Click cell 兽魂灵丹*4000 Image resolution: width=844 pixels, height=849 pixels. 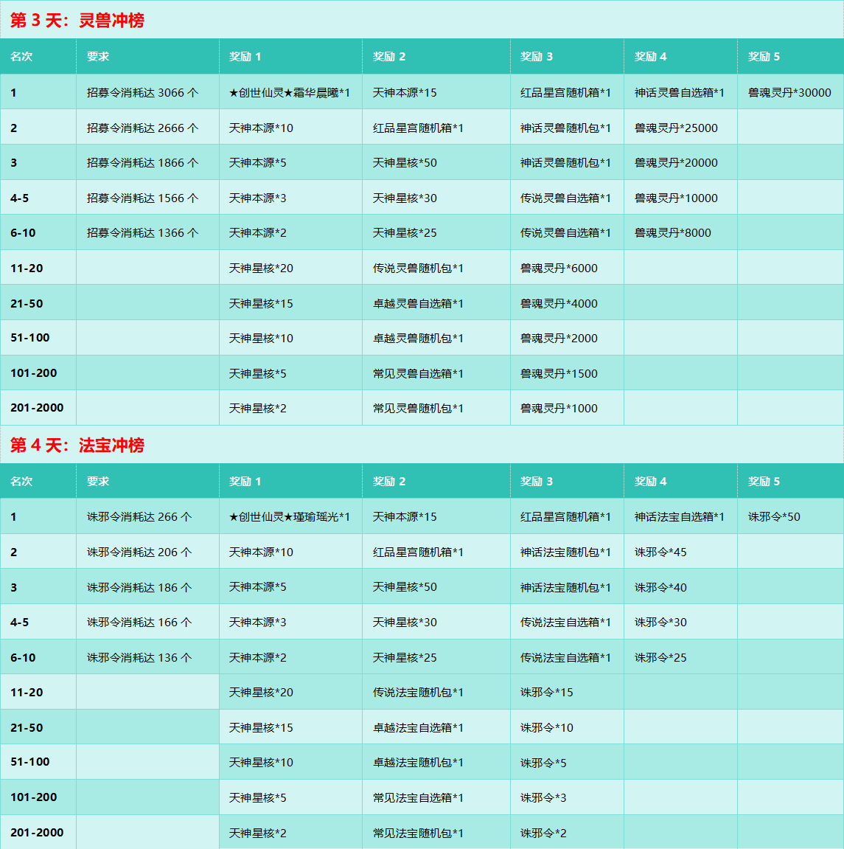point(559,304)
